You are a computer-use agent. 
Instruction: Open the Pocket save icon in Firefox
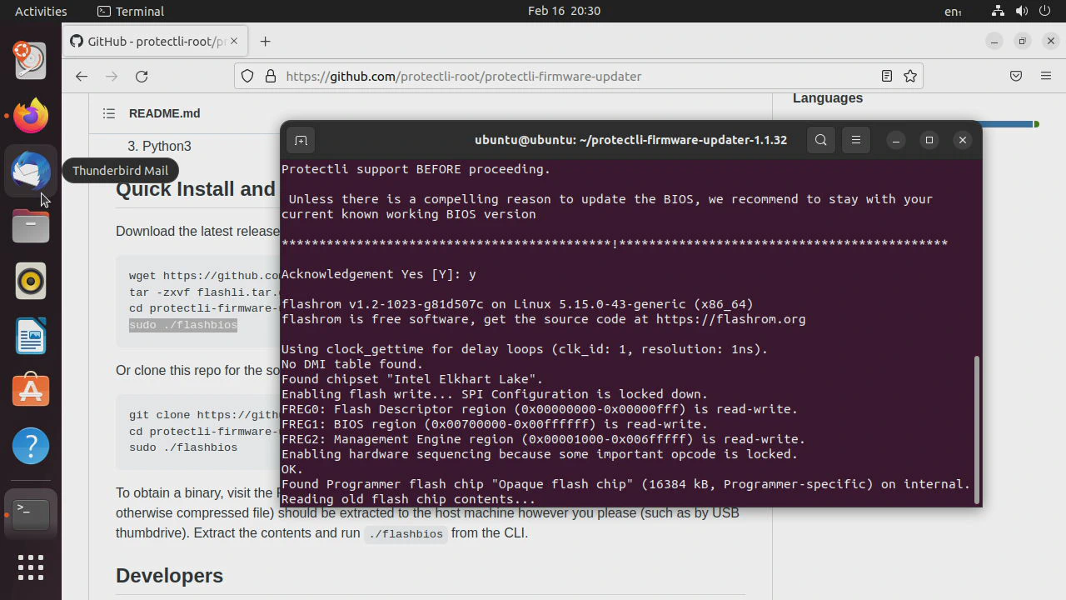1016,76
